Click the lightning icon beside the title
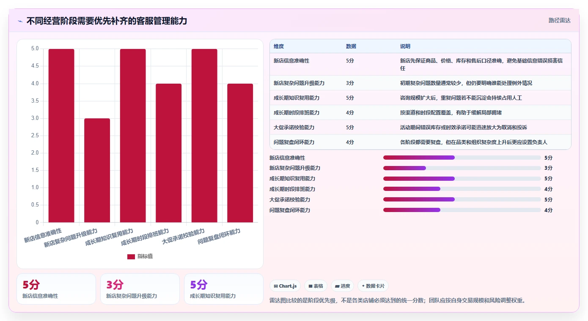This screenshot has height=321, width=588. (20, 21)
